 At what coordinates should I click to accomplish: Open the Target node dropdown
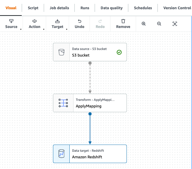click(57, 24)
